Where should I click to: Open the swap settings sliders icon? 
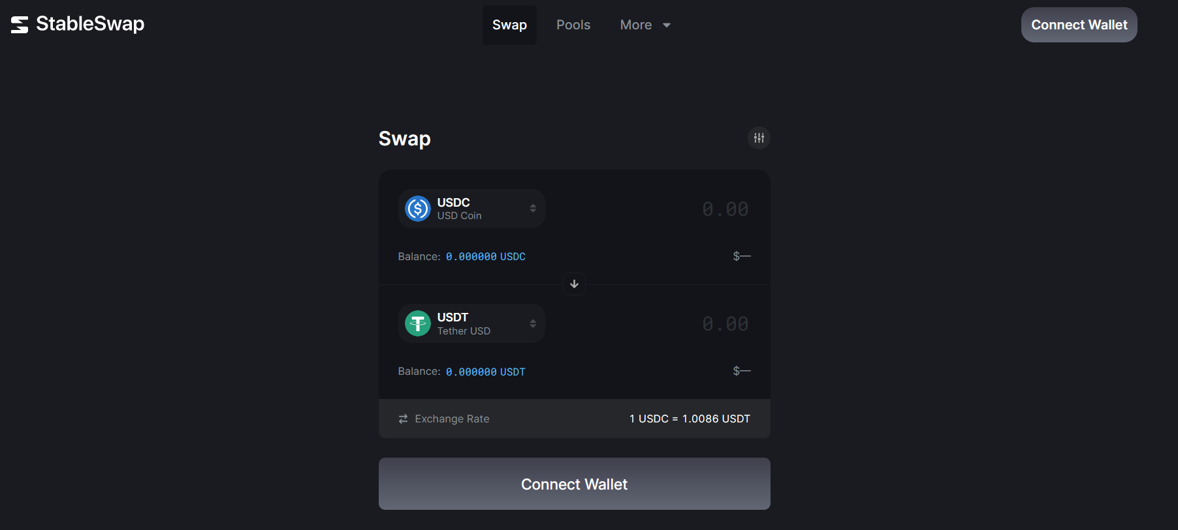(759, 138)
